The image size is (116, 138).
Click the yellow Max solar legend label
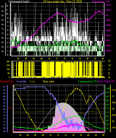pos(49,81)
